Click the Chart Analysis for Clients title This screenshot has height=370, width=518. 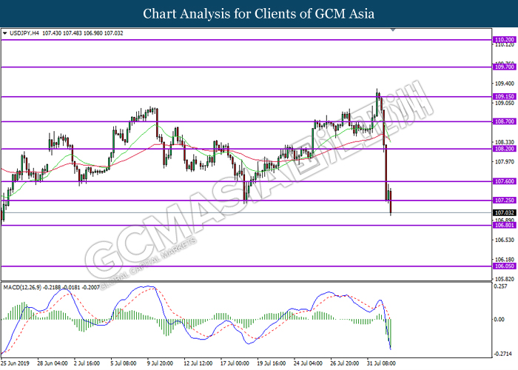tap(259, 14)
